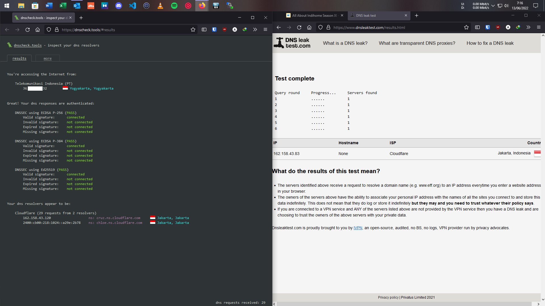View site lock info in dnsleaktest address bar
Image resolution: width=545 pixels, height=306 pixels.
tap(328, 27)
